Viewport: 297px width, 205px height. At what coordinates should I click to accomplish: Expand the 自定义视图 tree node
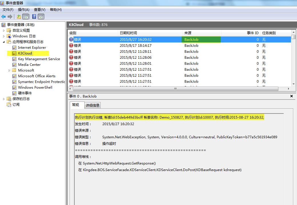click(x=4, y=31)
